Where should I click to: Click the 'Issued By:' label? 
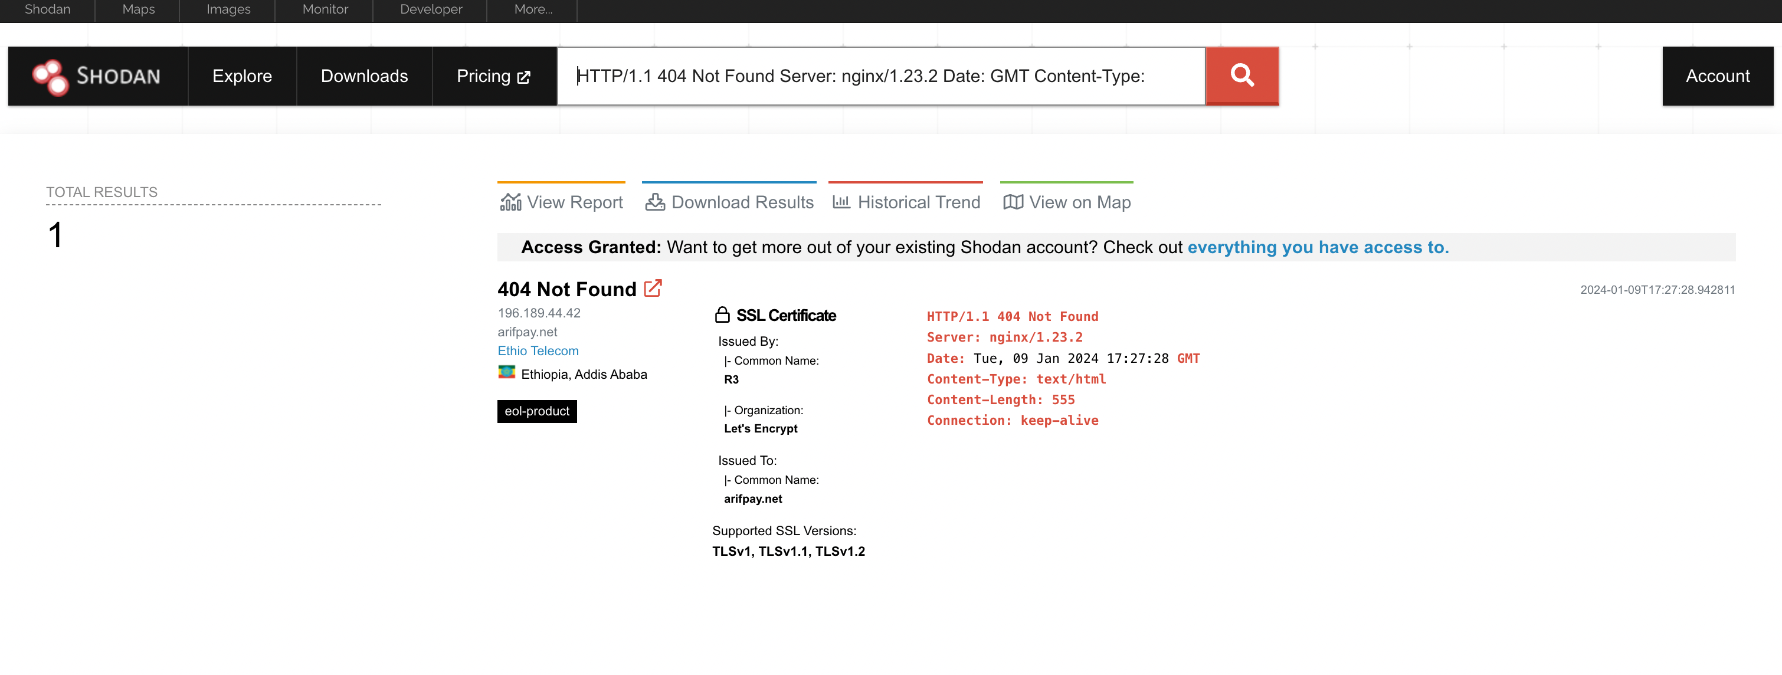748,341
